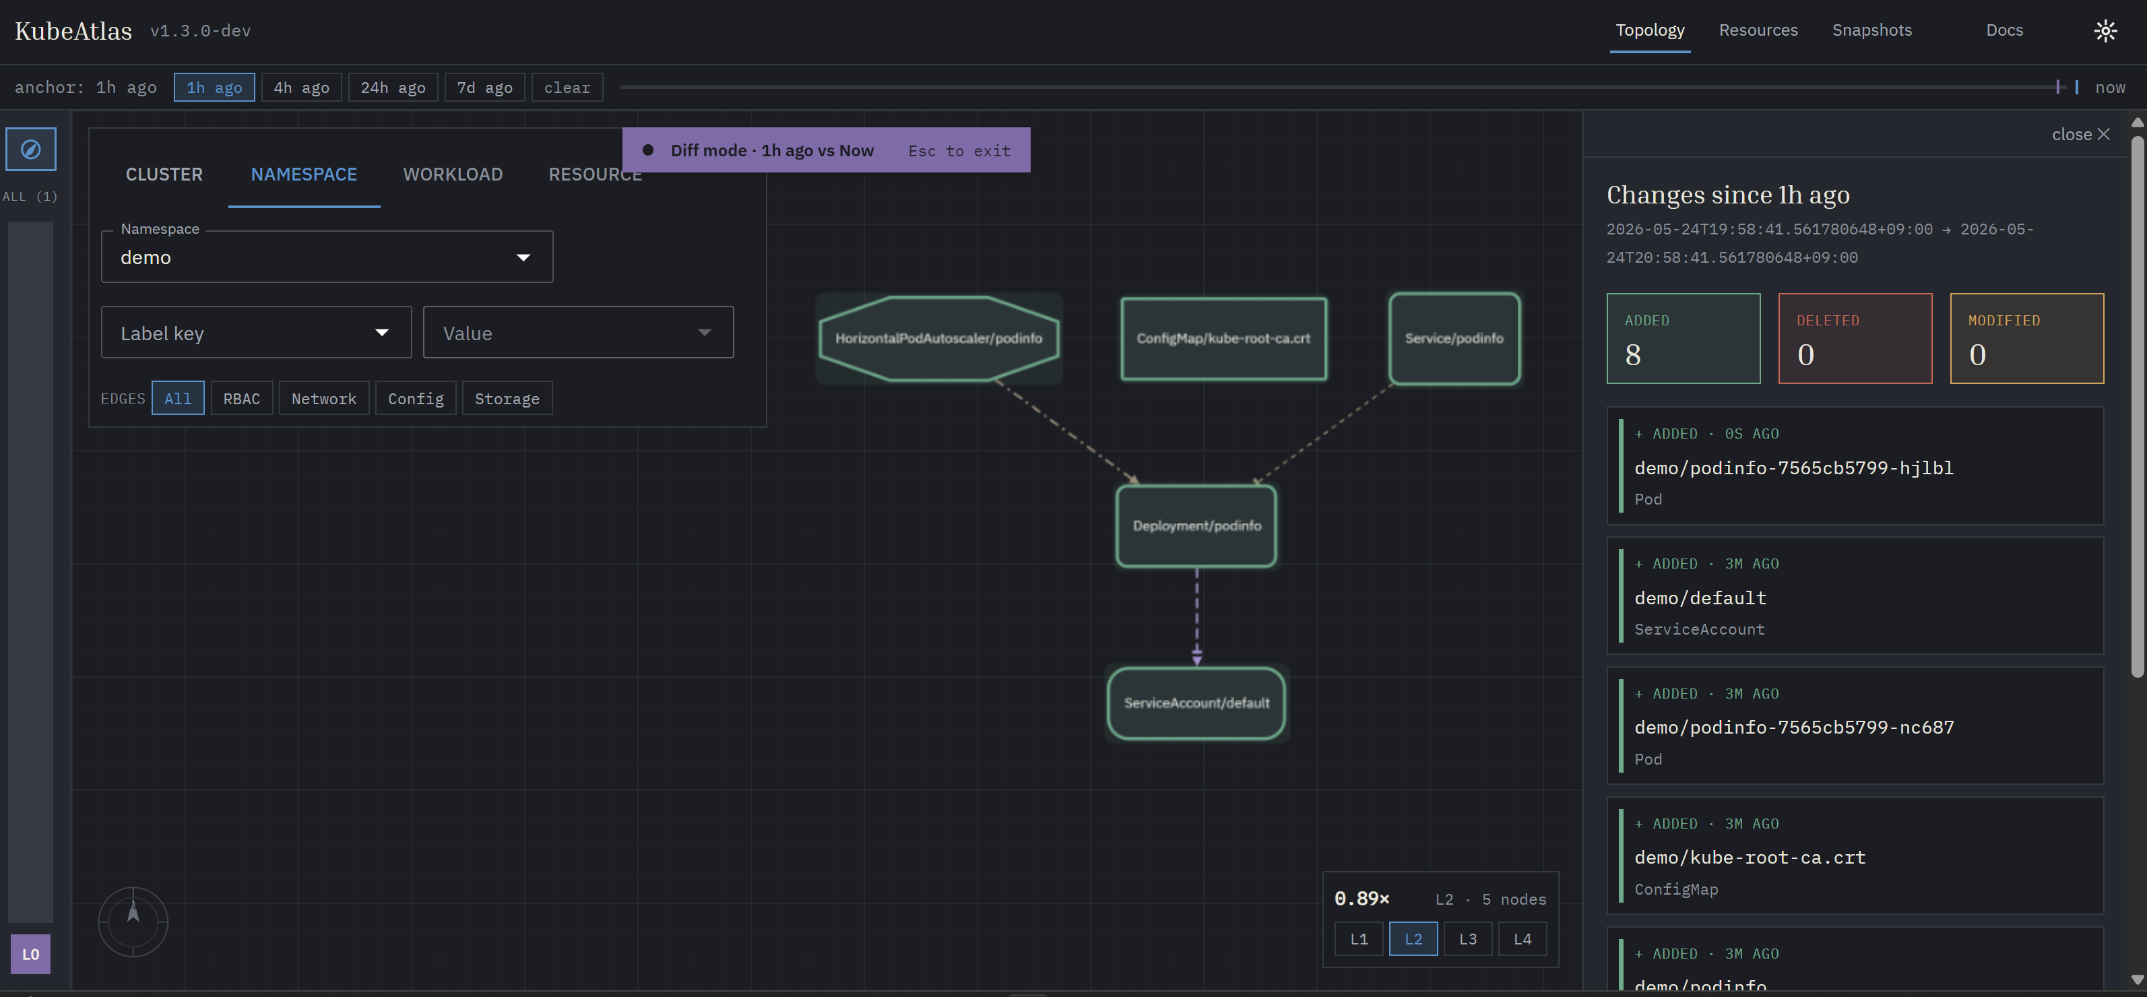The image size is (2147, 997).
Task: Clear the time anchor
Action: pyautogui.click(x=568, y=88)
